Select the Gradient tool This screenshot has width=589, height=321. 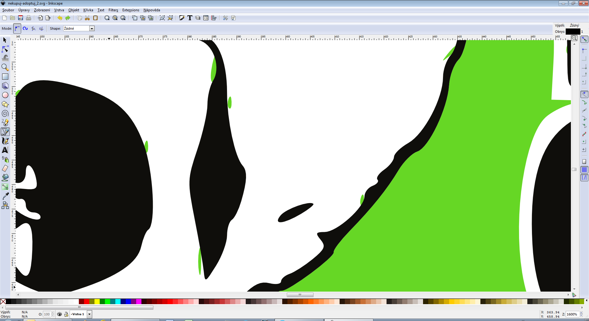click(x=5, y=187)
